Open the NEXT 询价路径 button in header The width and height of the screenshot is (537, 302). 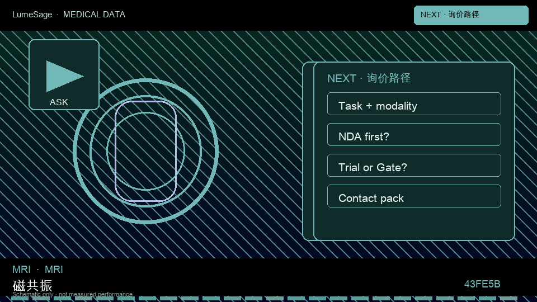pos(471,15)
